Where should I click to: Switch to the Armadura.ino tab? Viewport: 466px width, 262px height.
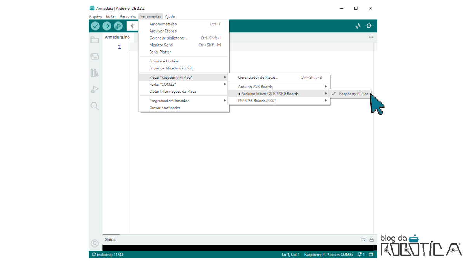click(118, 37)
